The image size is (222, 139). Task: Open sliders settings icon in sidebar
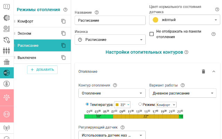[7, 51]
